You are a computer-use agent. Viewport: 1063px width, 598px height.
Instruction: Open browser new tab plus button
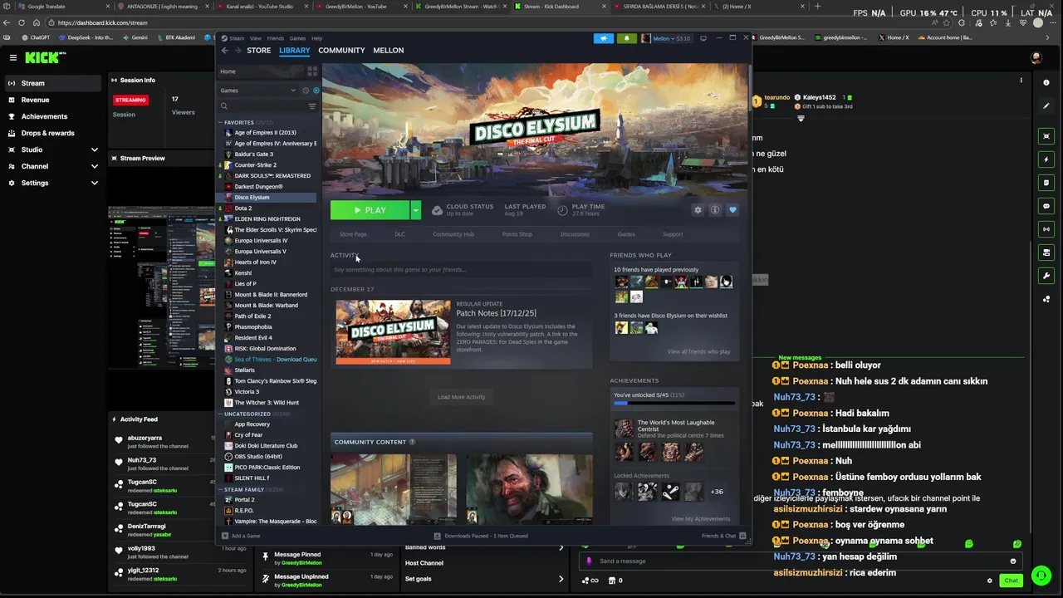pos(817,7)
